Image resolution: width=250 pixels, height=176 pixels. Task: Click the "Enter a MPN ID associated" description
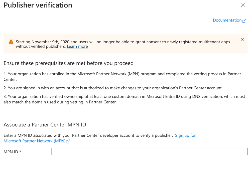tap(88, 135)
